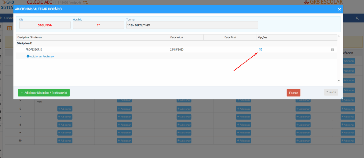Image resolution: width=364 pixels, height=158 pixels.
Task: Click the dialog title ADICIONAR / ALTERAR HORÁRIO
Action: [38, 9]
